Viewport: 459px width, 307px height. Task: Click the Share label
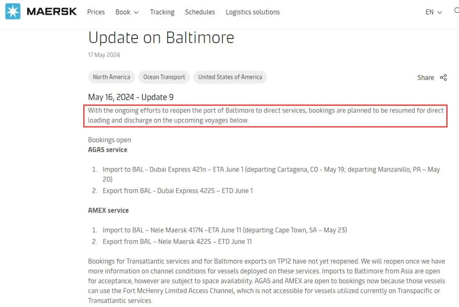(425, 77)
